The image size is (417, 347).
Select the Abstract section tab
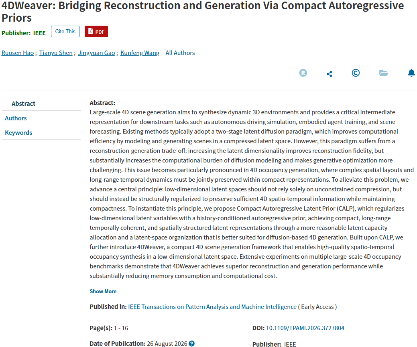[x=23, y=103]
